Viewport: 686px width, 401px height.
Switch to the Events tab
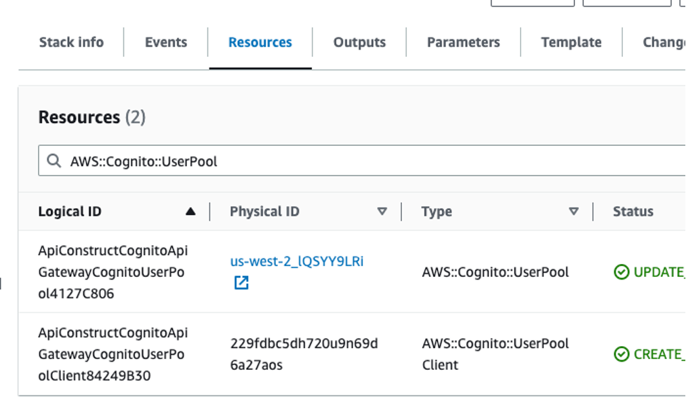tap(166, 42)
